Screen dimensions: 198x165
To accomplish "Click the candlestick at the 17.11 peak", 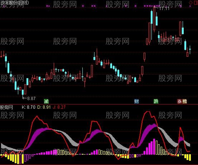I will pos(154,19).
